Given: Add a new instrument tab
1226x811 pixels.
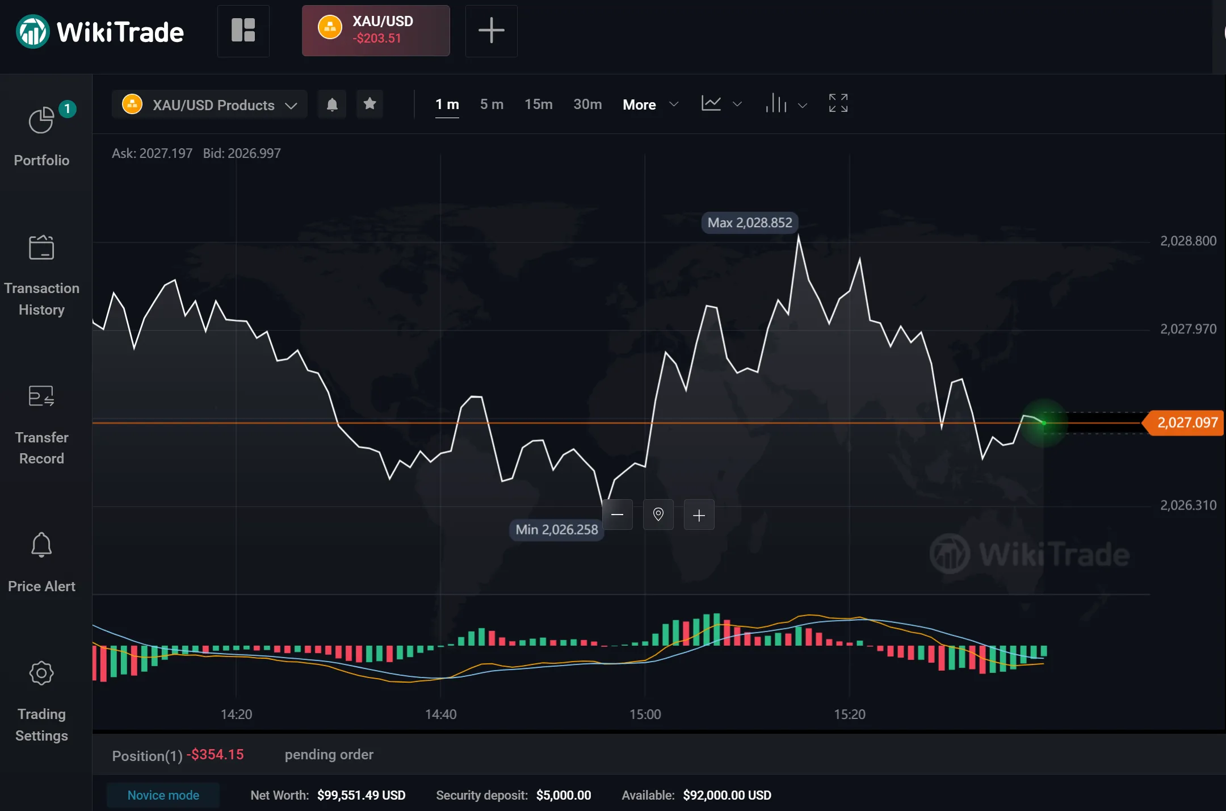Looking at the screenshot, I should (492, 31).
